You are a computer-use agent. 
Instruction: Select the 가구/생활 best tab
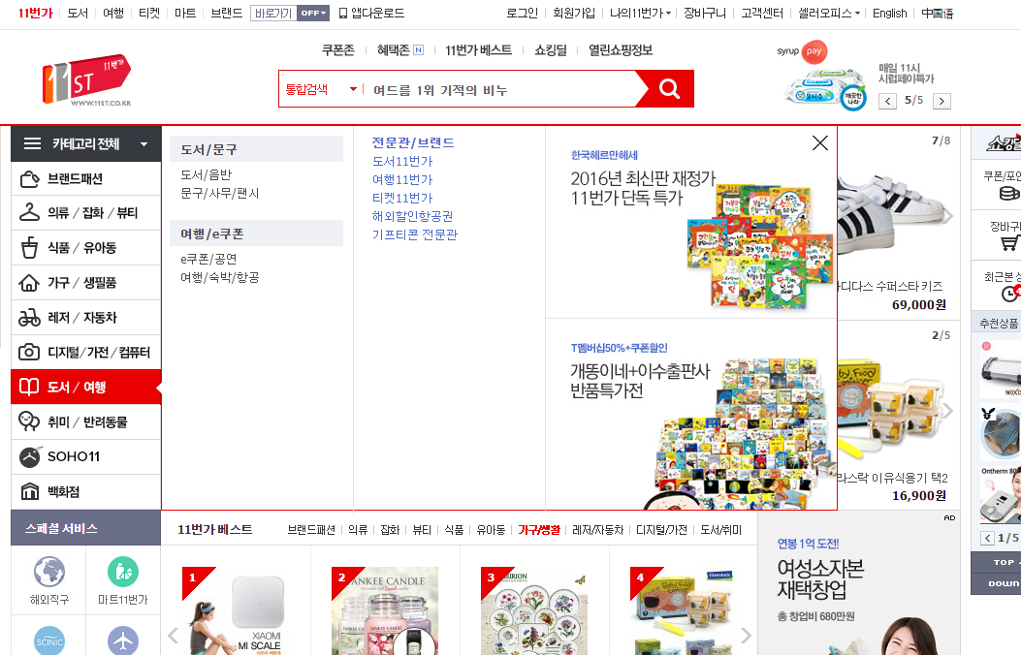coord(539,529)
